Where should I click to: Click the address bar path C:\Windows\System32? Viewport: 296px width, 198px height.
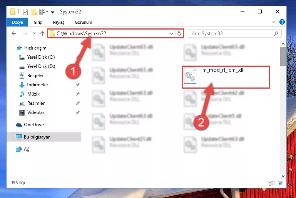tap(81, 33)
